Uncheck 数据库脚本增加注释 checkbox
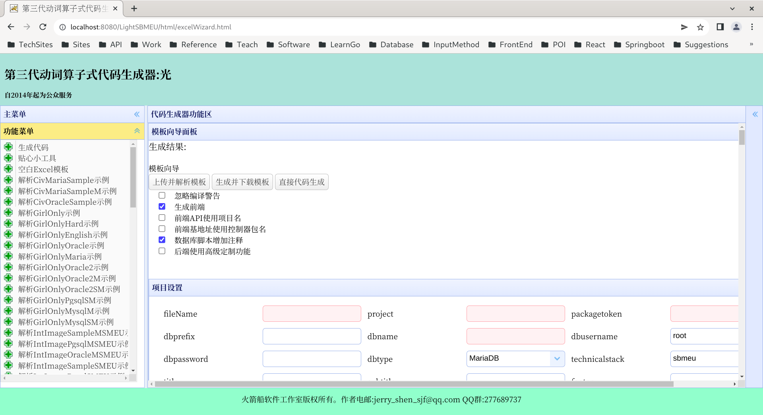Image resolution: width=763 pixels, height=415 pixels. (162, 240)
